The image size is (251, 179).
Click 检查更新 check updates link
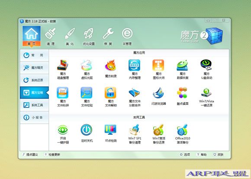coord(52,155)
